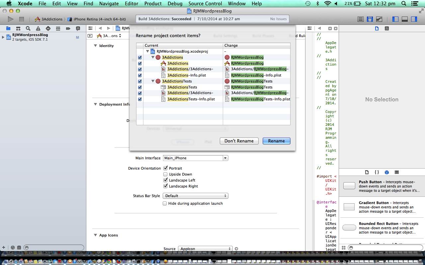Open the Status Bar Style dropdown
The width and height of the screenshot is (425, 265).
[195, 196]
